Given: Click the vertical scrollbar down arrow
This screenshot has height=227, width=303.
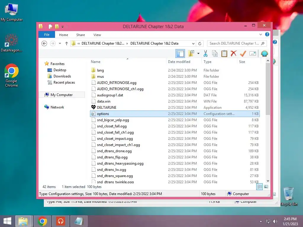Looking at the screenshot, I should 268,181.
